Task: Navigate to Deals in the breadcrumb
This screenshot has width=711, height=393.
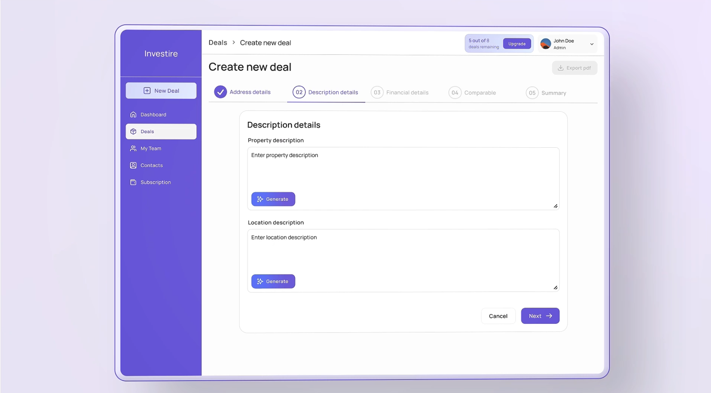Action: (218, 43)
